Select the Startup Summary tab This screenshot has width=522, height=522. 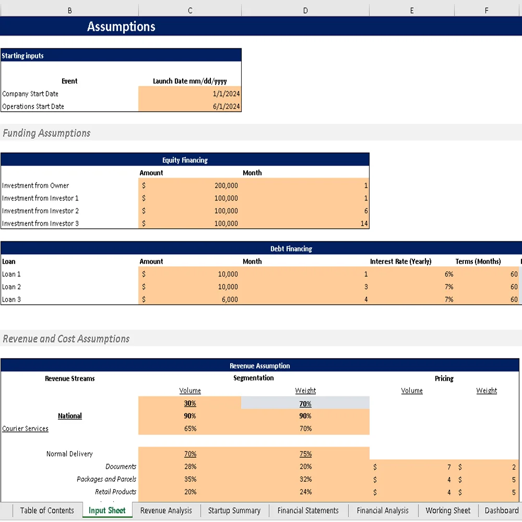click(234, 511)
